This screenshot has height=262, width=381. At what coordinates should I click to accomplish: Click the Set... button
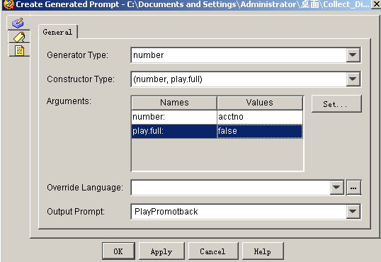[336, 104]
